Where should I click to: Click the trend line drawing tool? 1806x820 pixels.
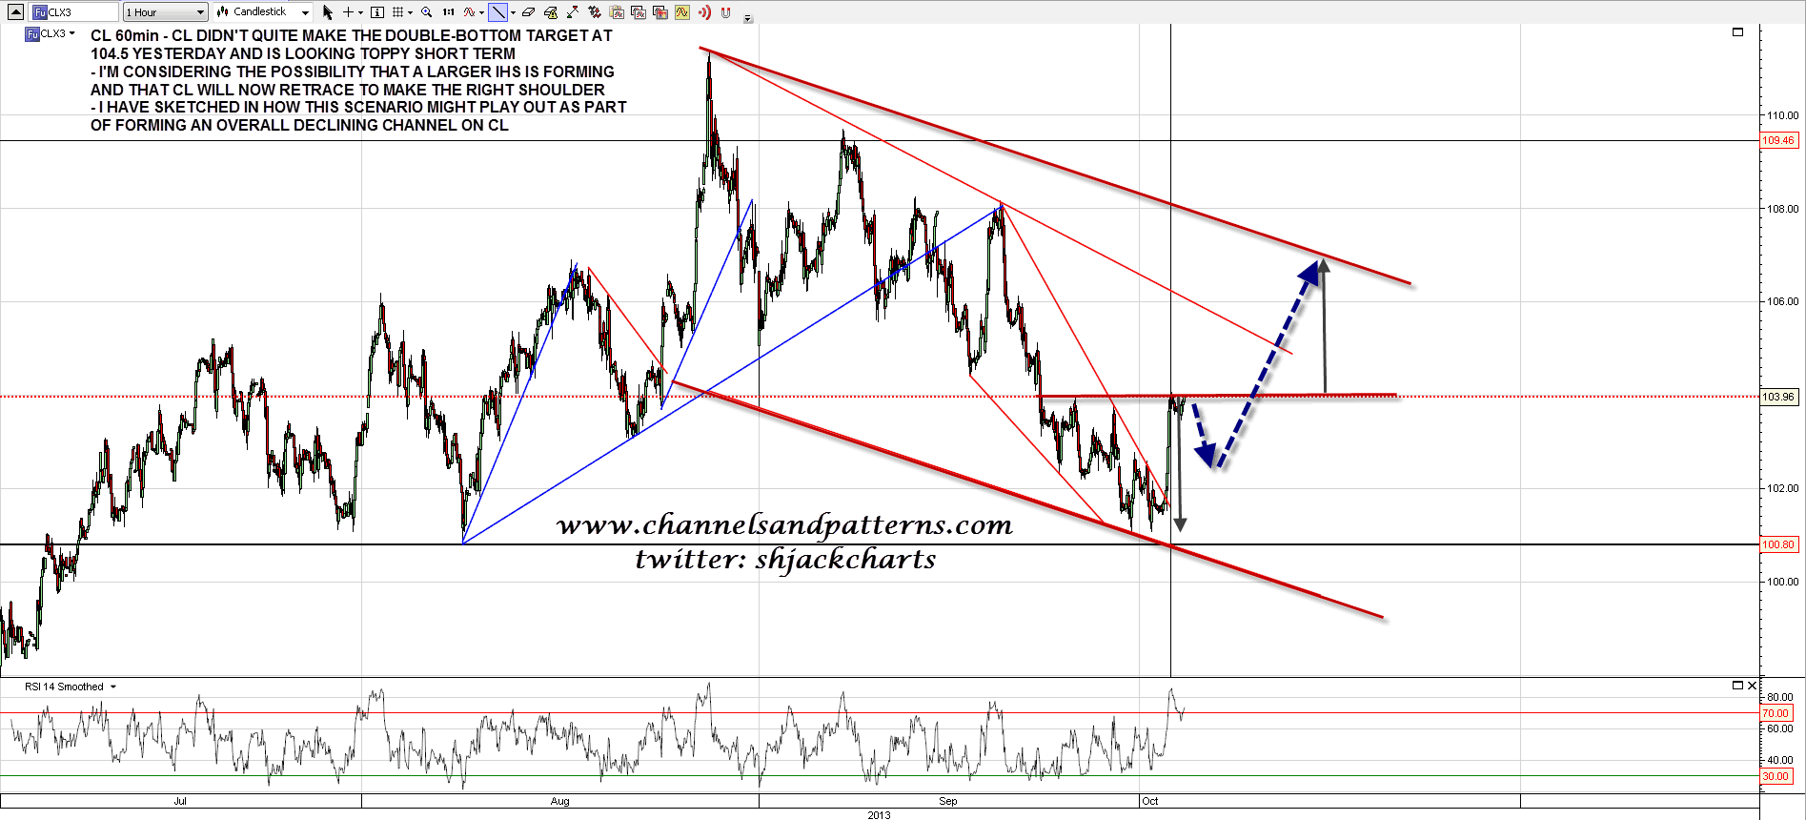(497, 12)
